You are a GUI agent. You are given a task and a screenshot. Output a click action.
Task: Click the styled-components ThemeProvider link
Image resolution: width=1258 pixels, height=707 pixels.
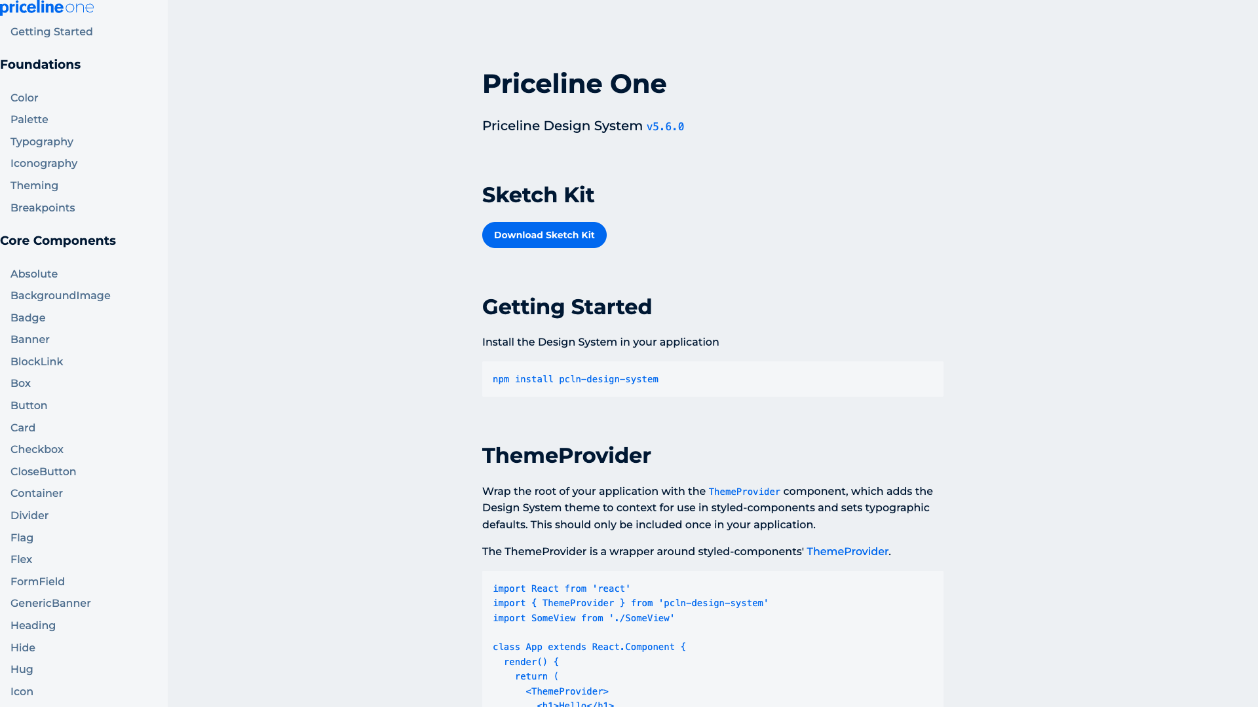[847, 551]
